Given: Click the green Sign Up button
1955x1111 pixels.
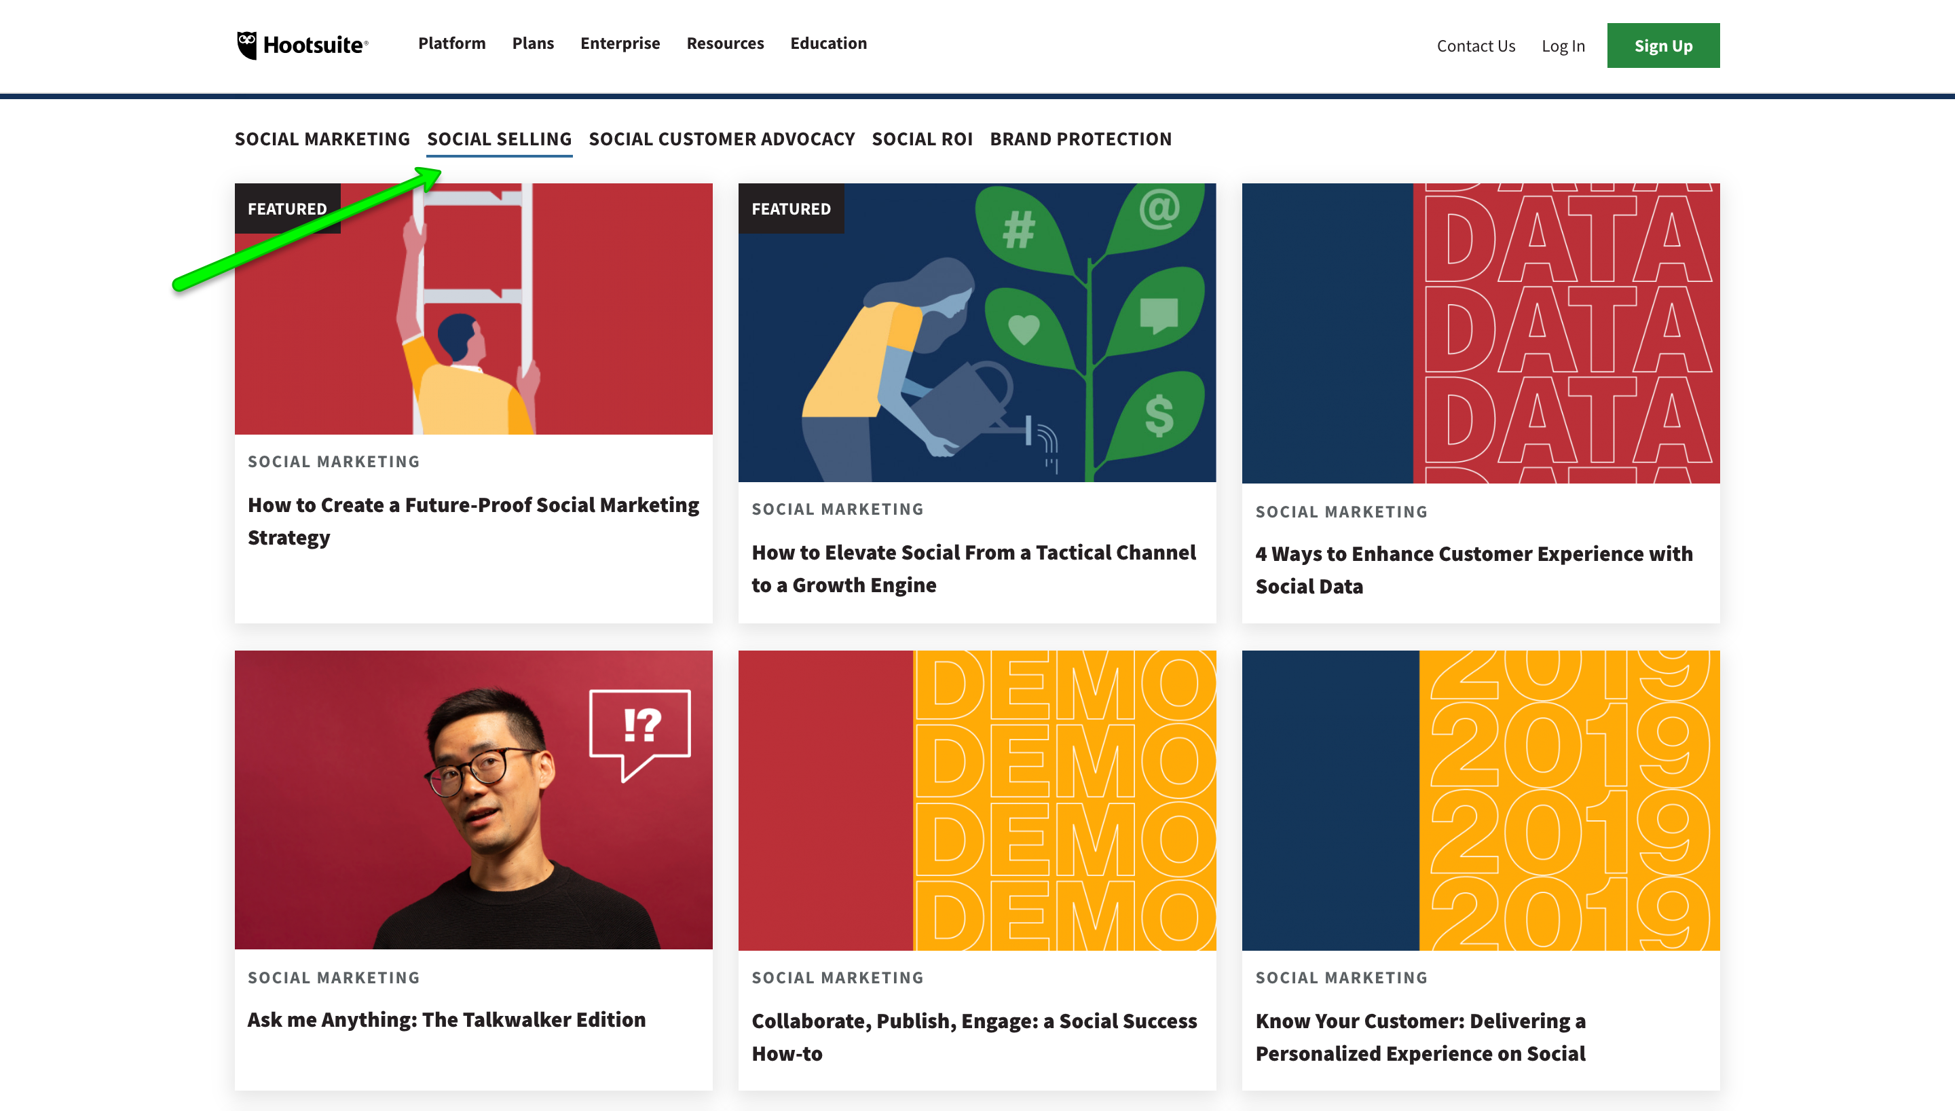Looking at the screenshot, I should click(1663, 45).
